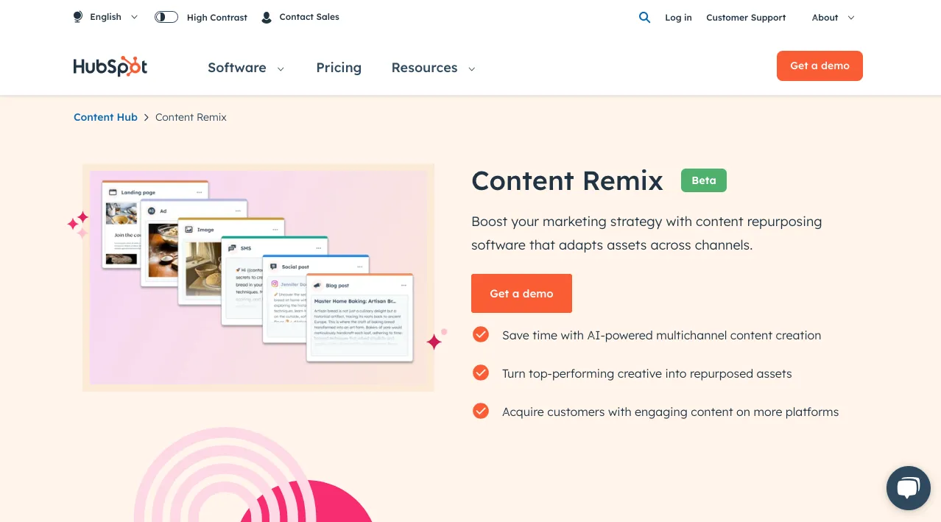Image resolution: width=941 pixels, height=522 pixels.
Task: Expand the Software menu chevron
Action: coord(281,68)
